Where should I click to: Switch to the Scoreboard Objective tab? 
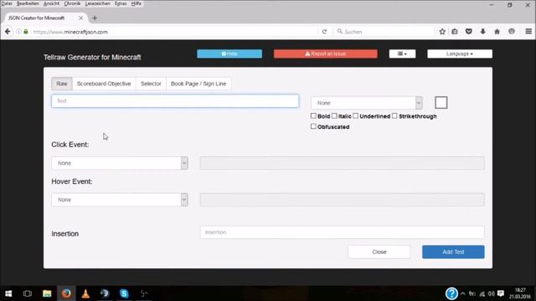click(x=104, y=84)
